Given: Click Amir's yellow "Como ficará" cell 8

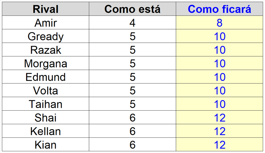Looking at the screenshot, I should (219, 23).
